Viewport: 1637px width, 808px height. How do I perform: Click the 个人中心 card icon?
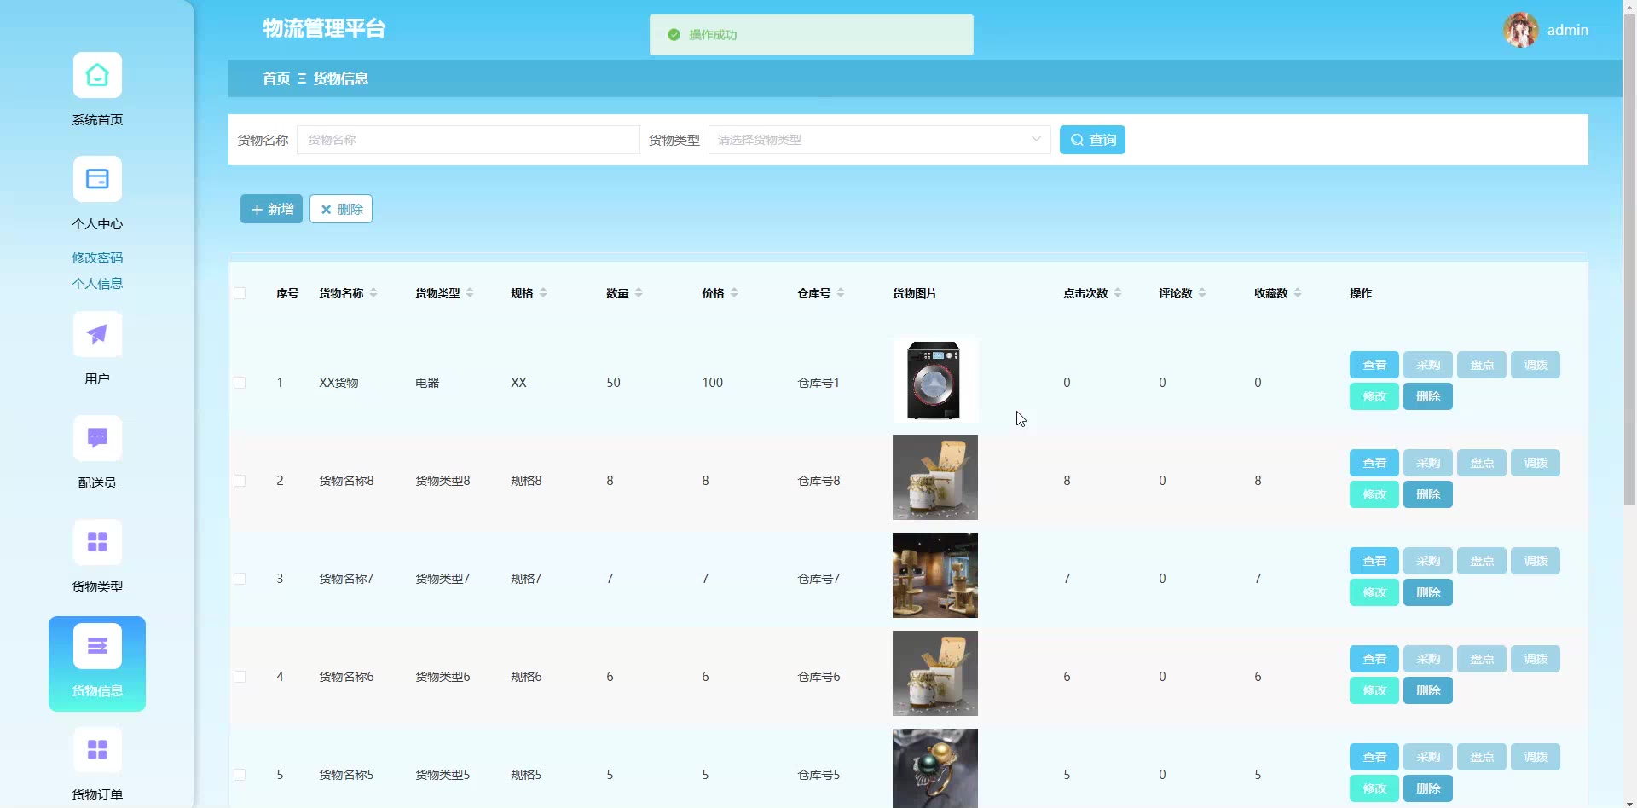(97, 180)
